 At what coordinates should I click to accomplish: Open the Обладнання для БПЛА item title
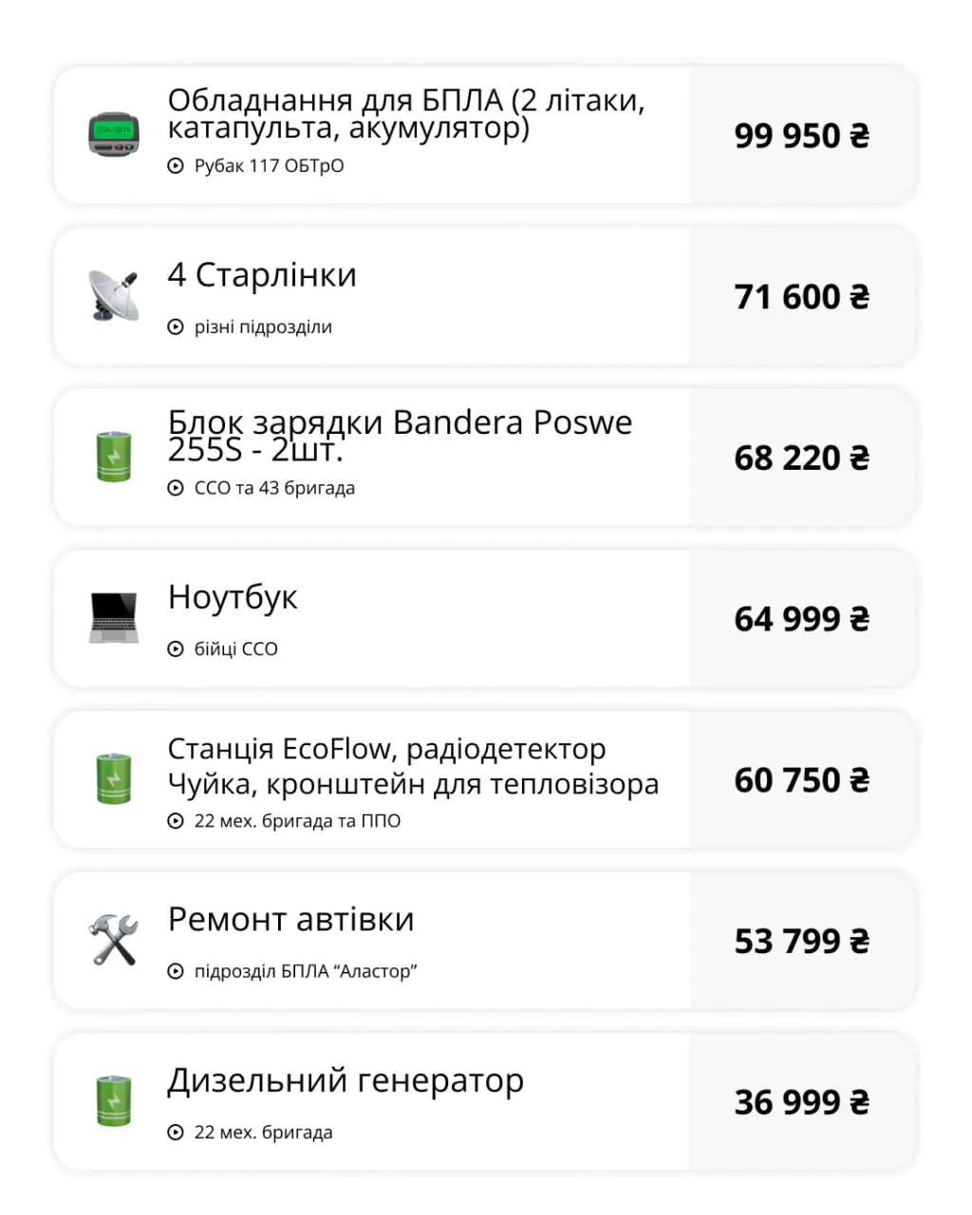pos(406,113)
